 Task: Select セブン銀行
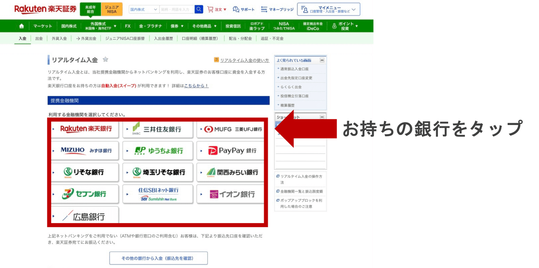(85, 194)
